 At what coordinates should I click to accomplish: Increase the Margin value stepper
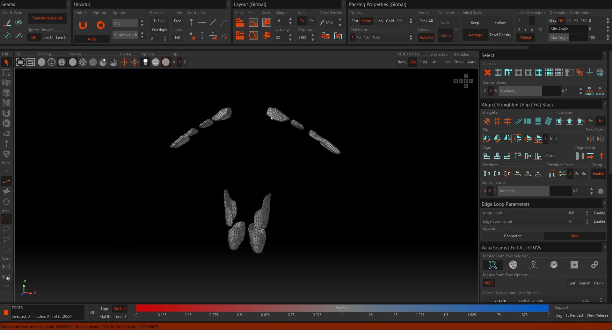coord(290,19)
